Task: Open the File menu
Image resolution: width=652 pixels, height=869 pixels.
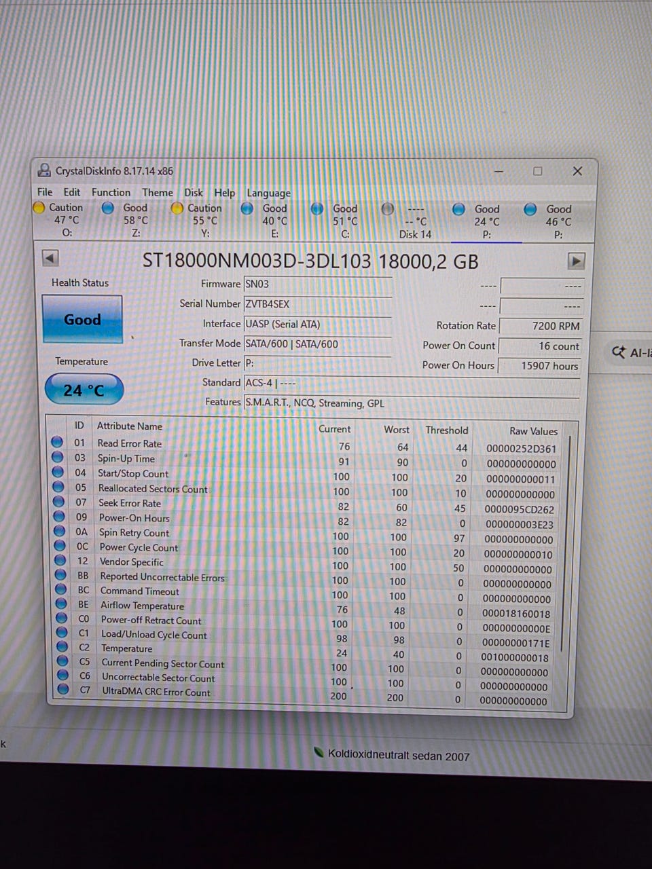Action: pyautogui.click(x=45, y=192)
